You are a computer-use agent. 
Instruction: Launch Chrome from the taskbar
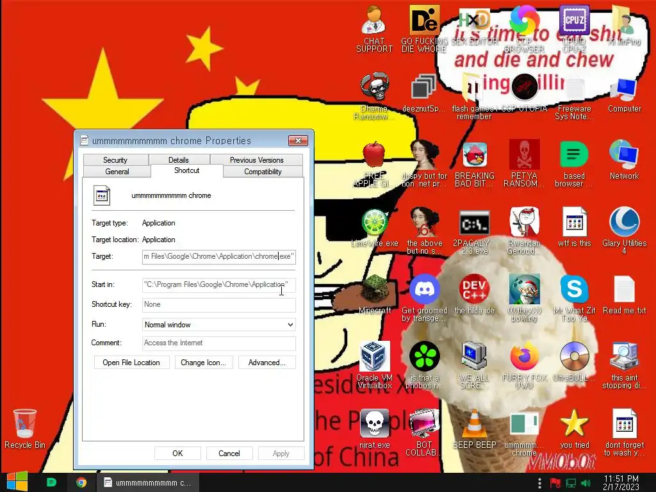click(x=81, y=482)
